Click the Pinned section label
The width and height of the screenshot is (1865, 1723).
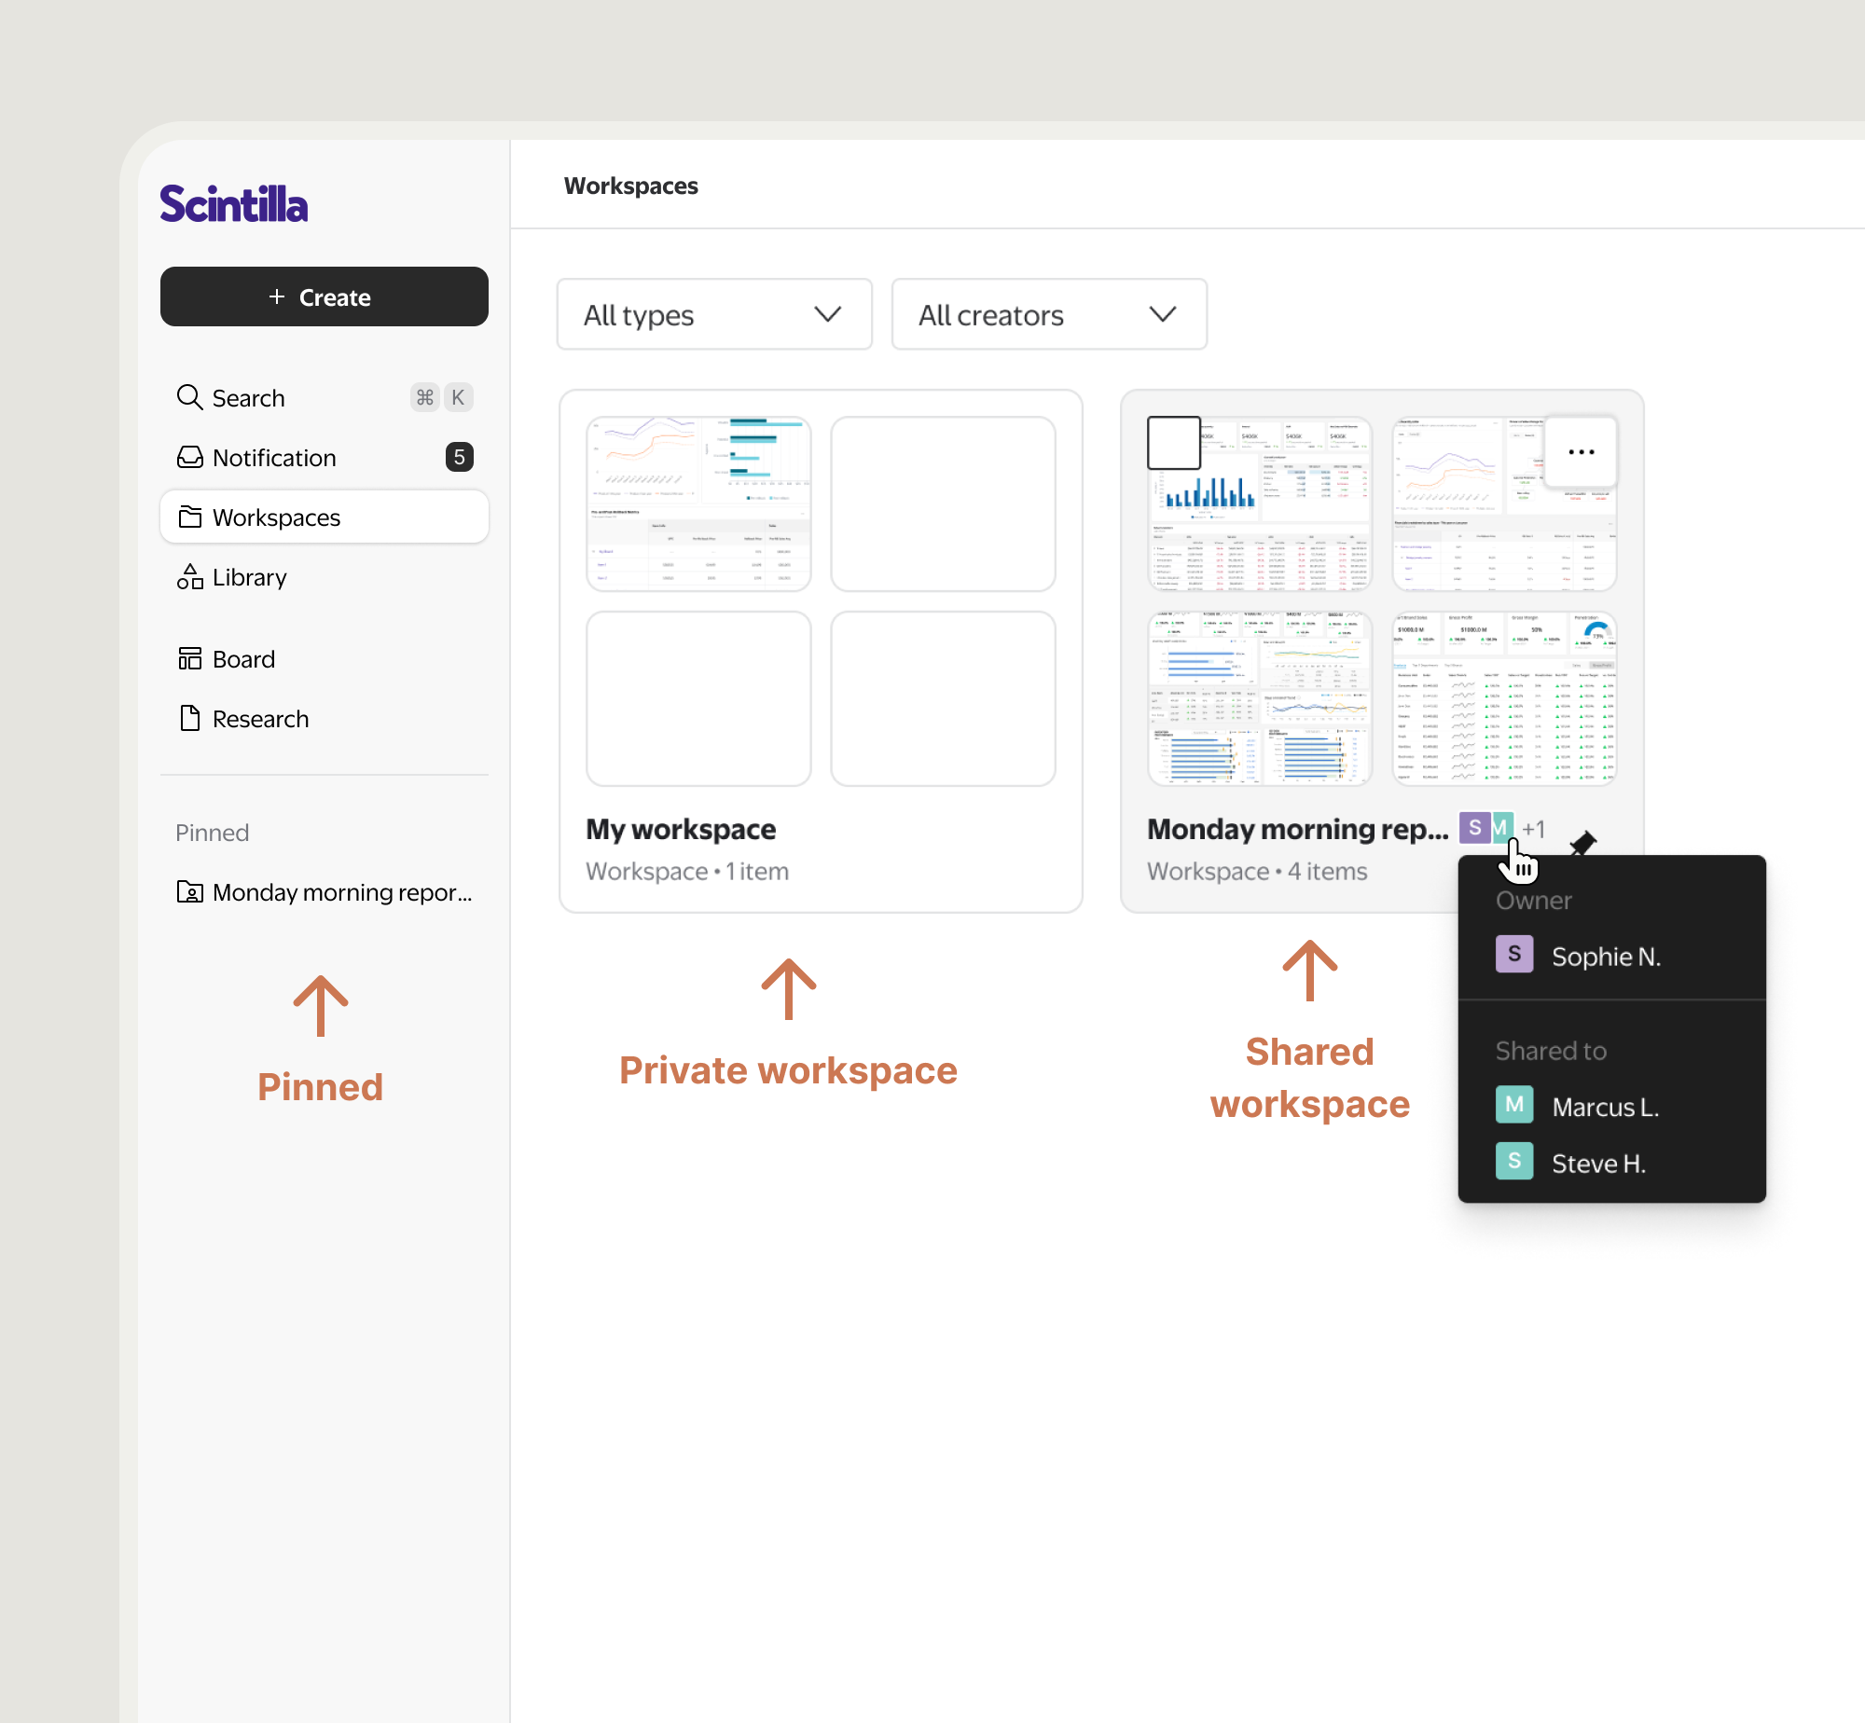click(212, 833)
